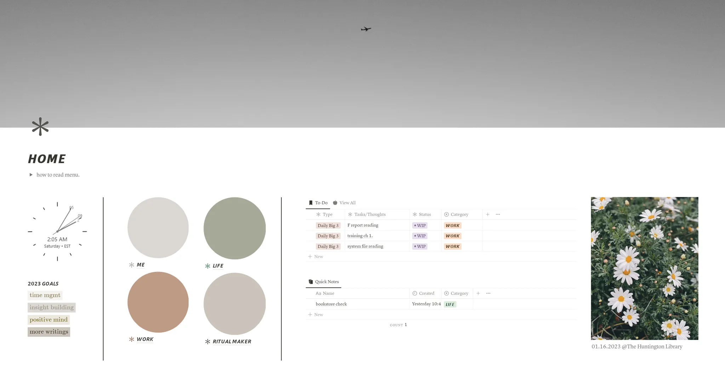Open Quick Notes table more options

click(x=488, y=293)
